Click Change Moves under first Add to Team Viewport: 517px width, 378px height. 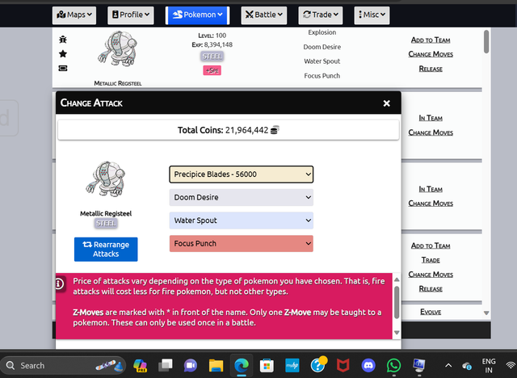(431, 54)
